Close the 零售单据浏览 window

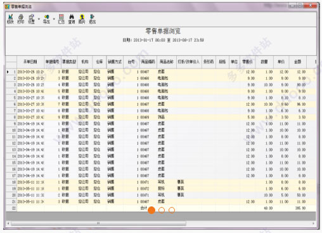pos(311,6)
